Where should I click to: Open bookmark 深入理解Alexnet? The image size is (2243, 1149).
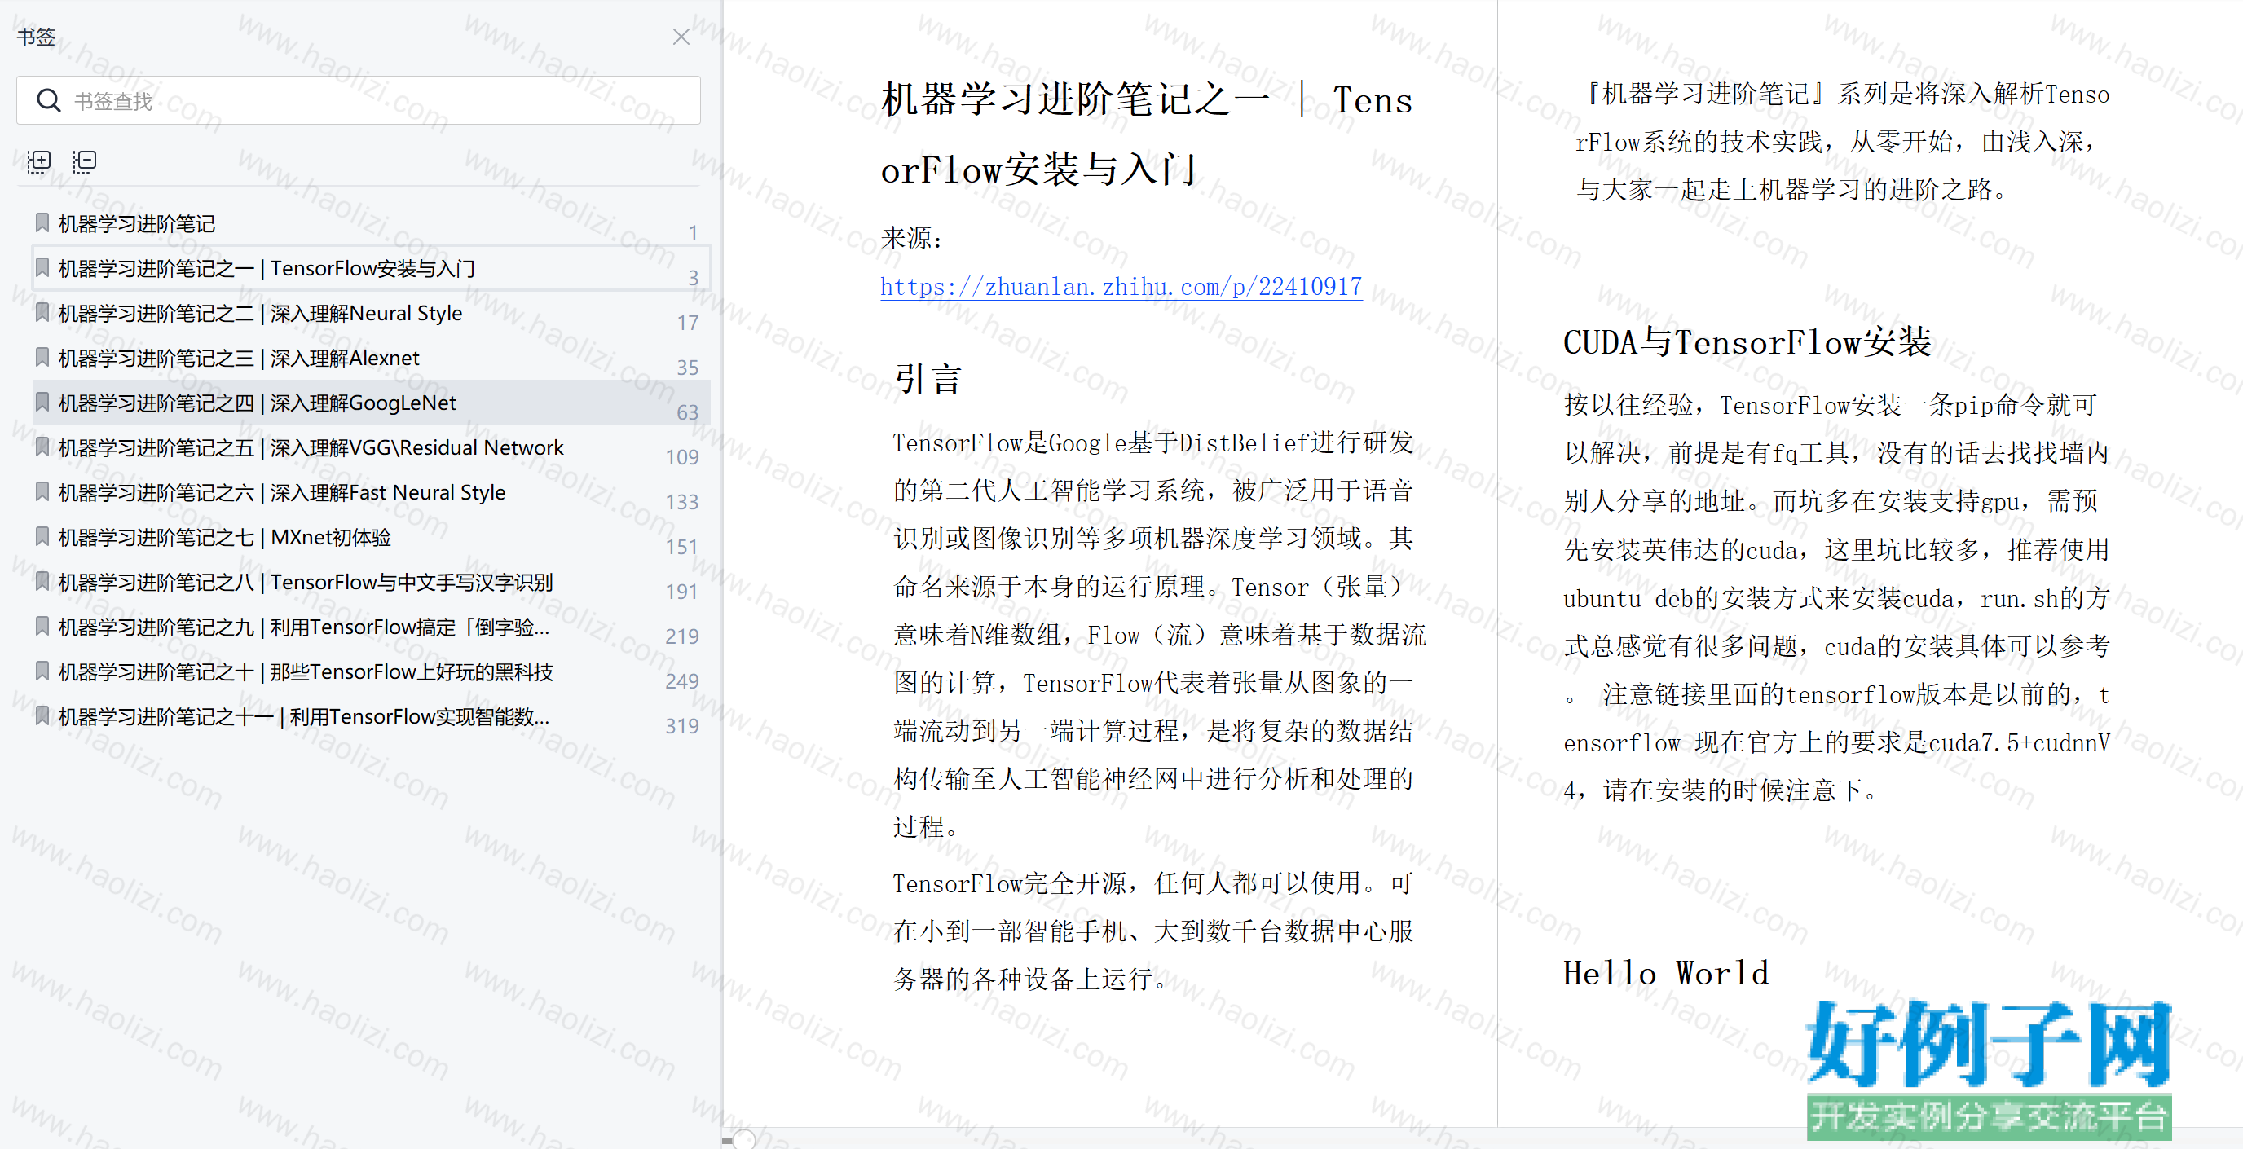[x=371, y=359]
